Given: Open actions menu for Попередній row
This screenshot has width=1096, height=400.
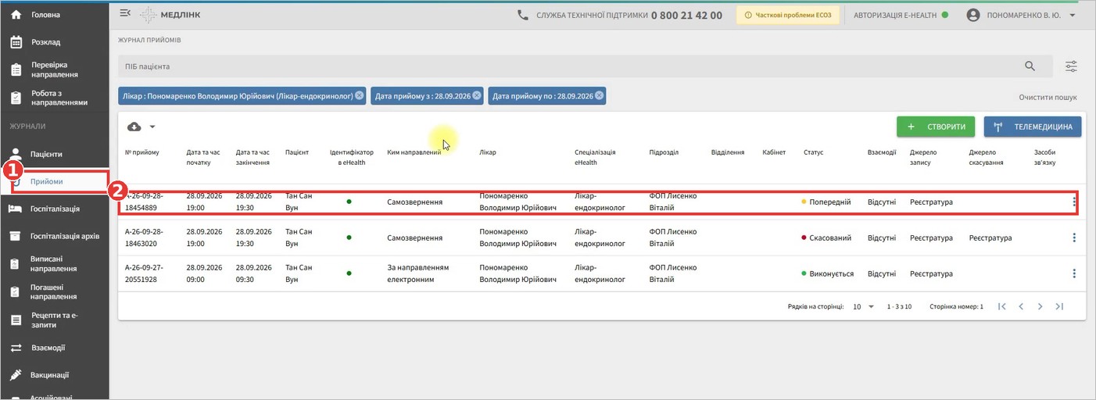Looking at the screenshot, I should (1074, 202).
